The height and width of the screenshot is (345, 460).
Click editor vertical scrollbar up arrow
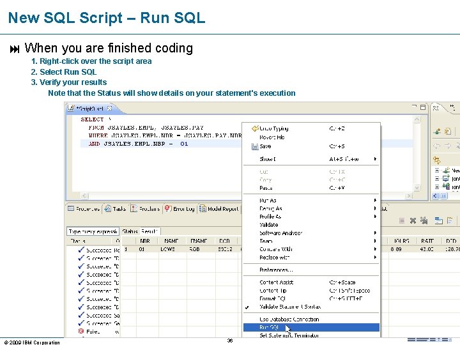click(417, 119)
